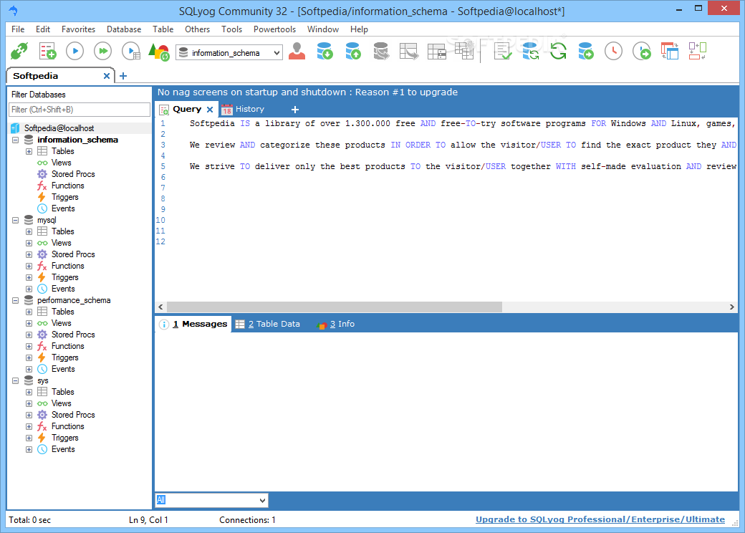Click the editor horizontal scrollbar thumb
The width and height of the screenshot is (745, 533).
(335, 307)
